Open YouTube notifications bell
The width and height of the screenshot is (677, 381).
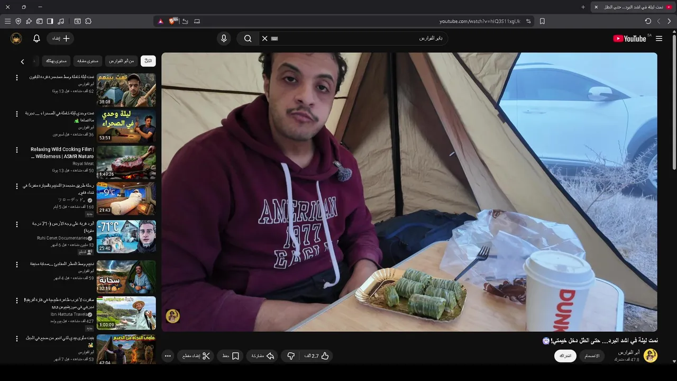[36, 39]
